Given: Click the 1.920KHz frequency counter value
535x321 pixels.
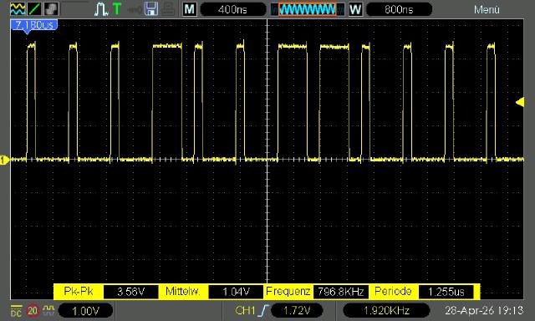Looking at the screenshot, I should tap(386, 310).
